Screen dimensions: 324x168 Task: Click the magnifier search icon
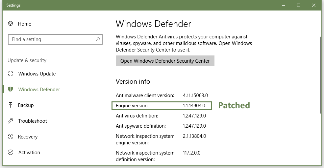point(98,39)
